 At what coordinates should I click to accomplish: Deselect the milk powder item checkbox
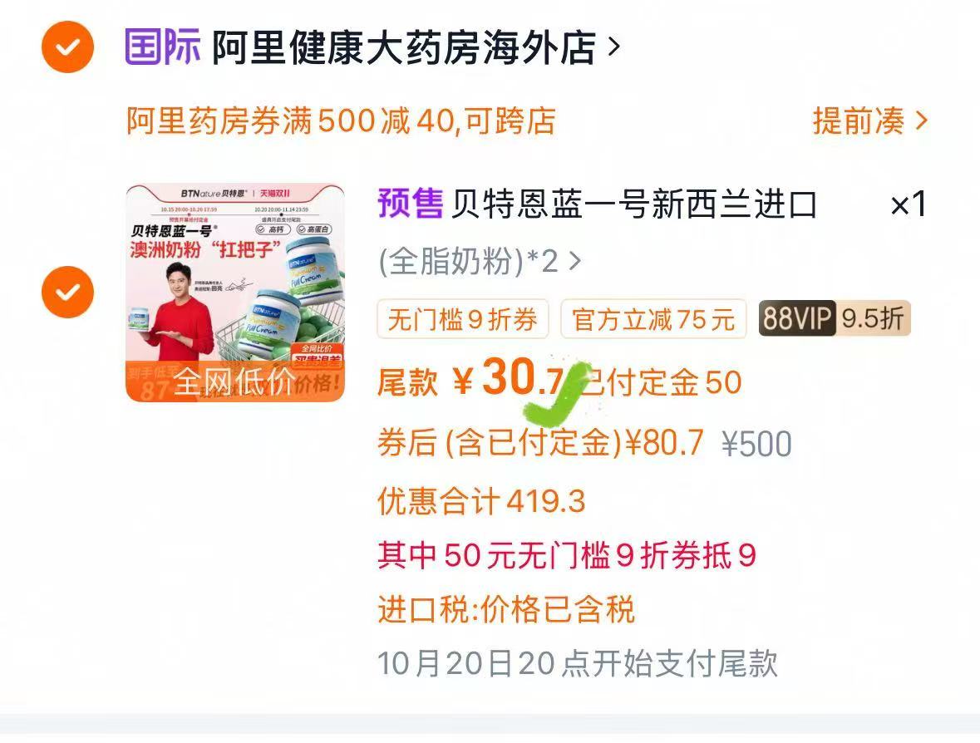(x=67, y=292)
